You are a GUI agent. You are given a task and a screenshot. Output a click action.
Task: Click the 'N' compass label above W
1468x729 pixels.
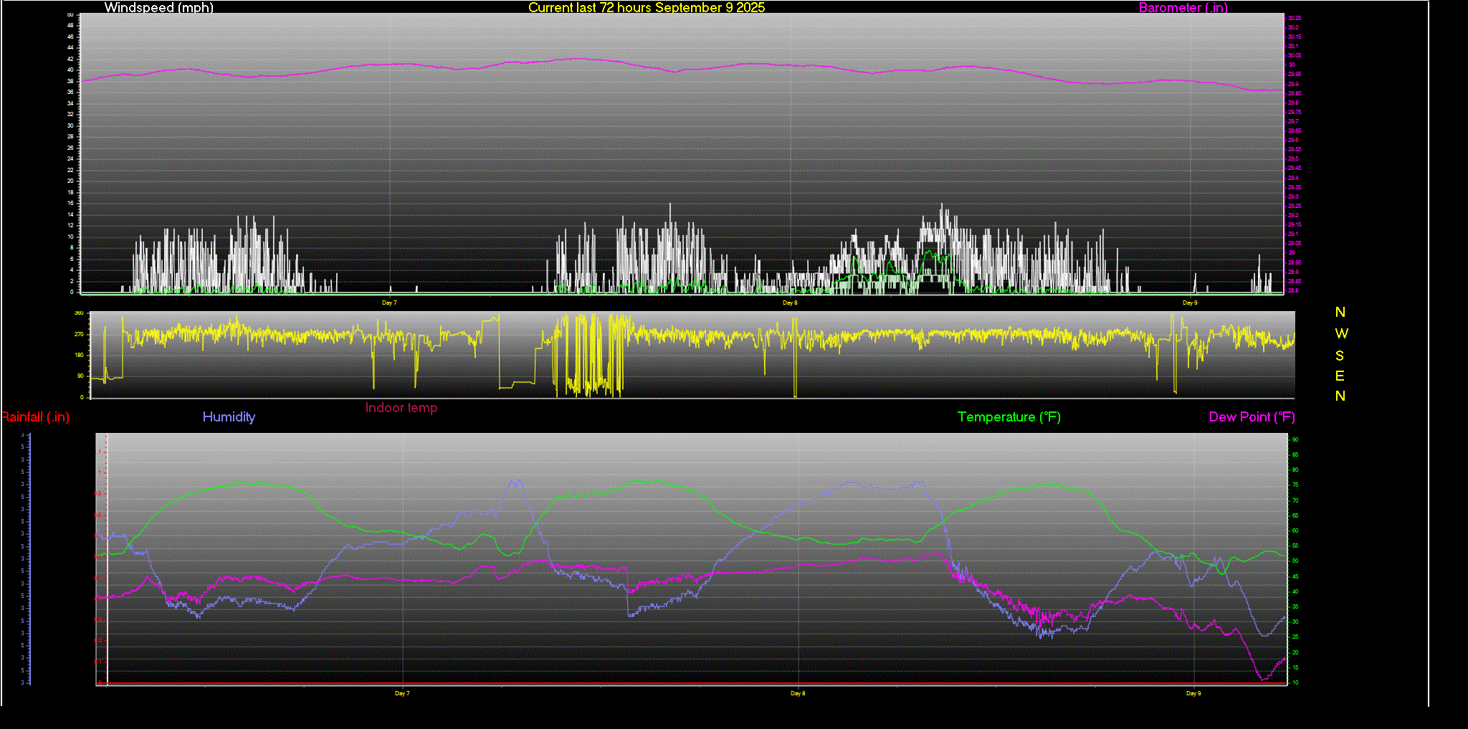pos(1340,312)
